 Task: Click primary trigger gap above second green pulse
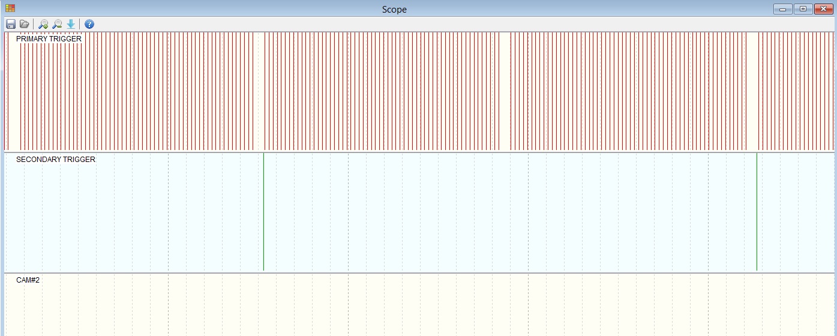point(752,90)
